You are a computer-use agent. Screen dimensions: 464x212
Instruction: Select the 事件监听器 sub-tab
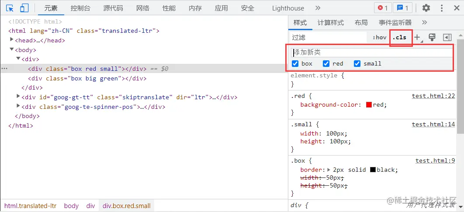tap(395, 22)
